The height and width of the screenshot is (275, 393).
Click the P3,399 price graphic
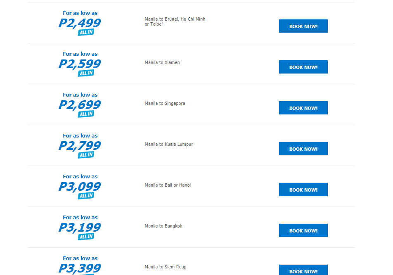click(x=80, y=268)
